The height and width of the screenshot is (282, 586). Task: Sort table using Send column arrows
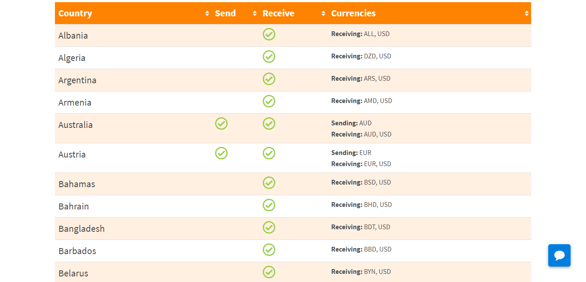255,13
